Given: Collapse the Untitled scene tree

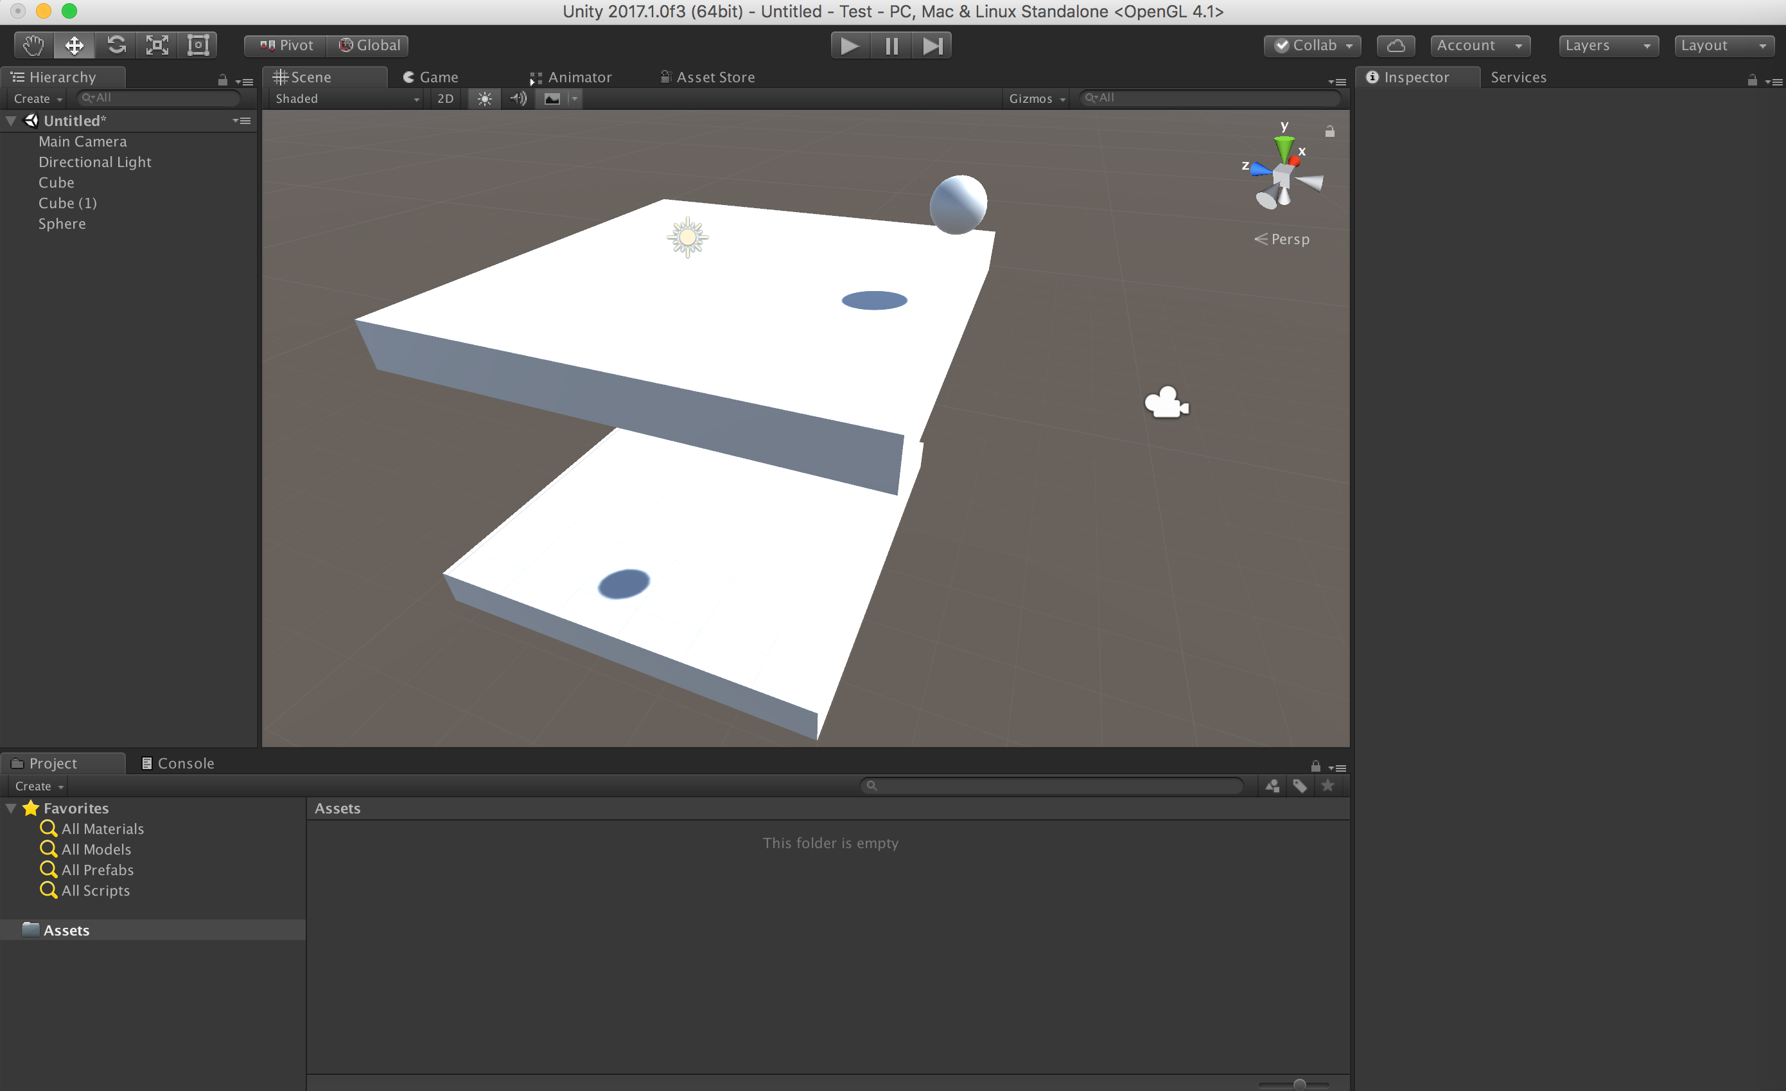Looking at the screenshot, I should coord(11,120).
